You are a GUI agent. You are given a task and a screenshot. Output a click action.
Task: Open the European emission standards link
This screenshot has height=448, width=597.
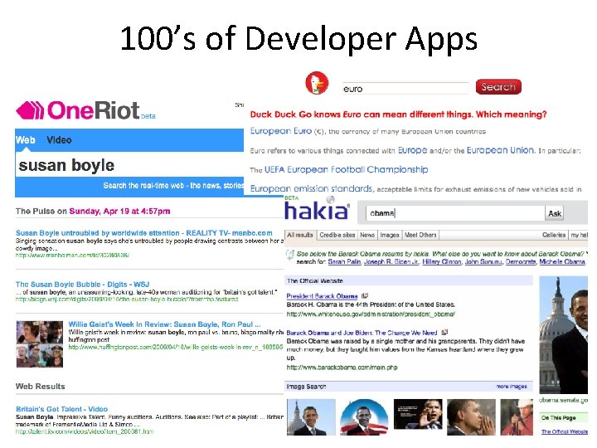[x=311, y=188]
